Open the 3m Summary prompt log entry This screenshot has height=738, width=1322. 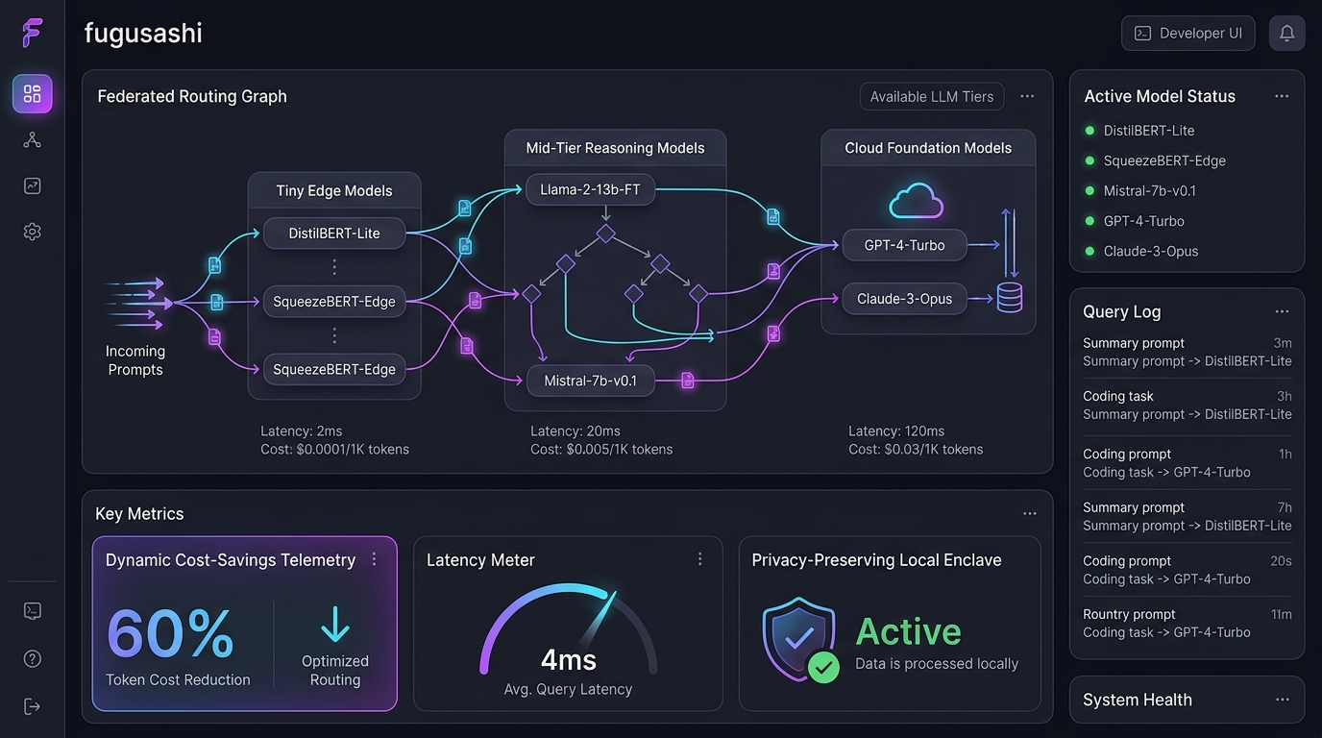point(1187,352)
